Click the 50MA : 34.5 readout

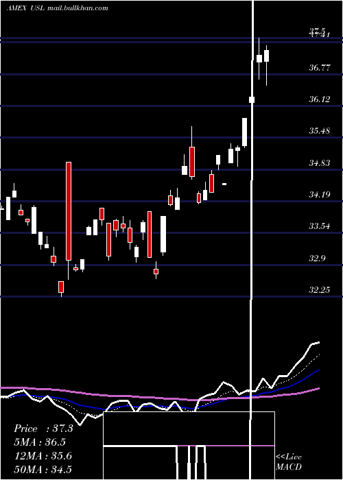click(43, 469)
